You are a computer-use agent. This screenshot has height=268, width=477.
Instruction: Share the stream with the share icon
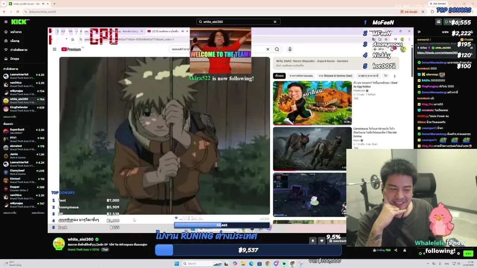(396, 250)
